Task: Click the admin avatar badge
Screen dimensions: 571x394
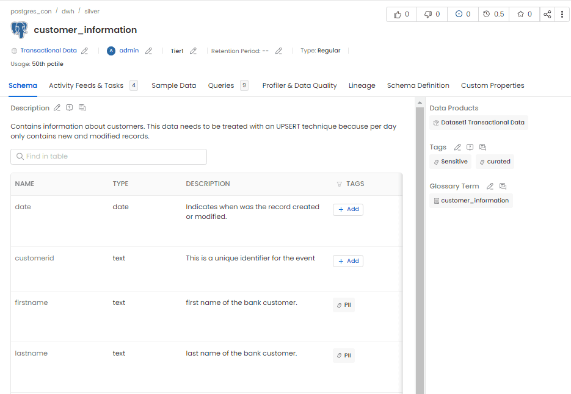Action: pos(111,51)
